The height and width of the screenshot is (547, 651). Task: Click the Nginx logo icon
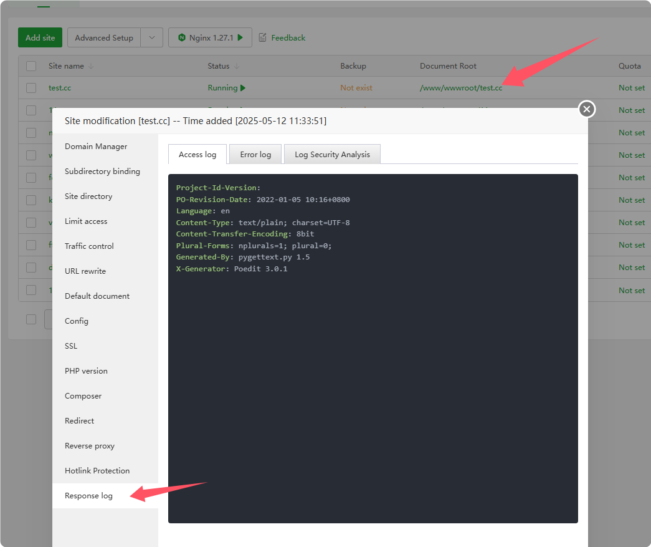pos(182,38)
